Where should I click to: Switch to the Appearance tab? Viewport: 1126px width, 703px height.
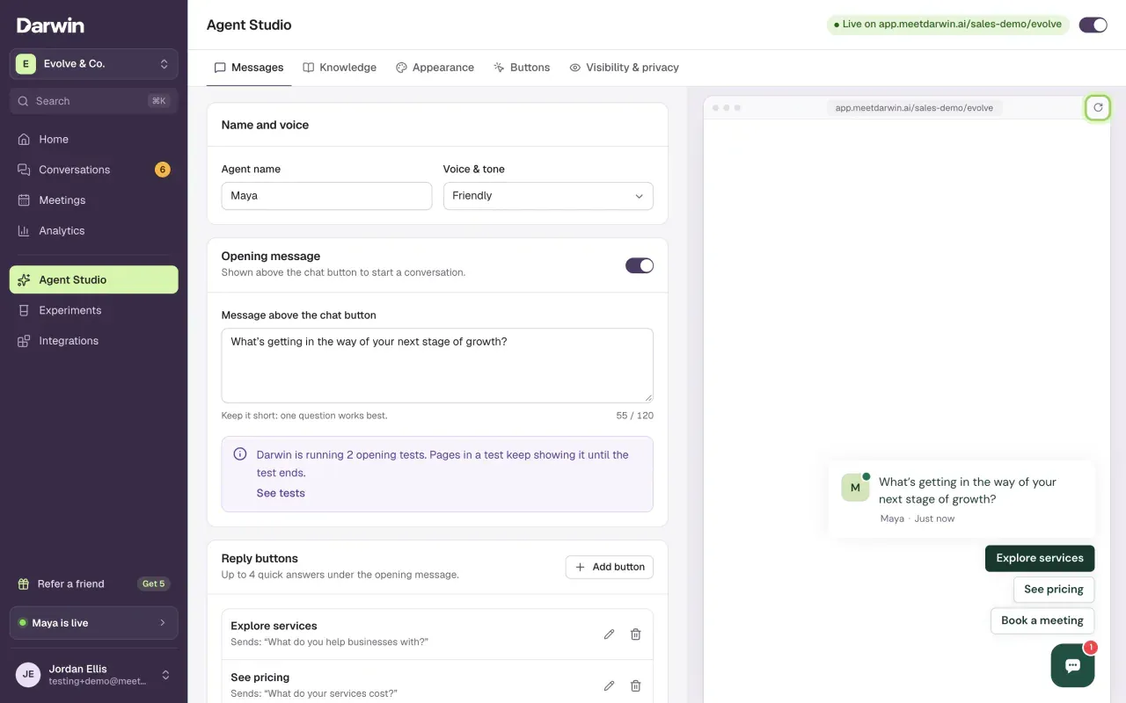[435, 68]
